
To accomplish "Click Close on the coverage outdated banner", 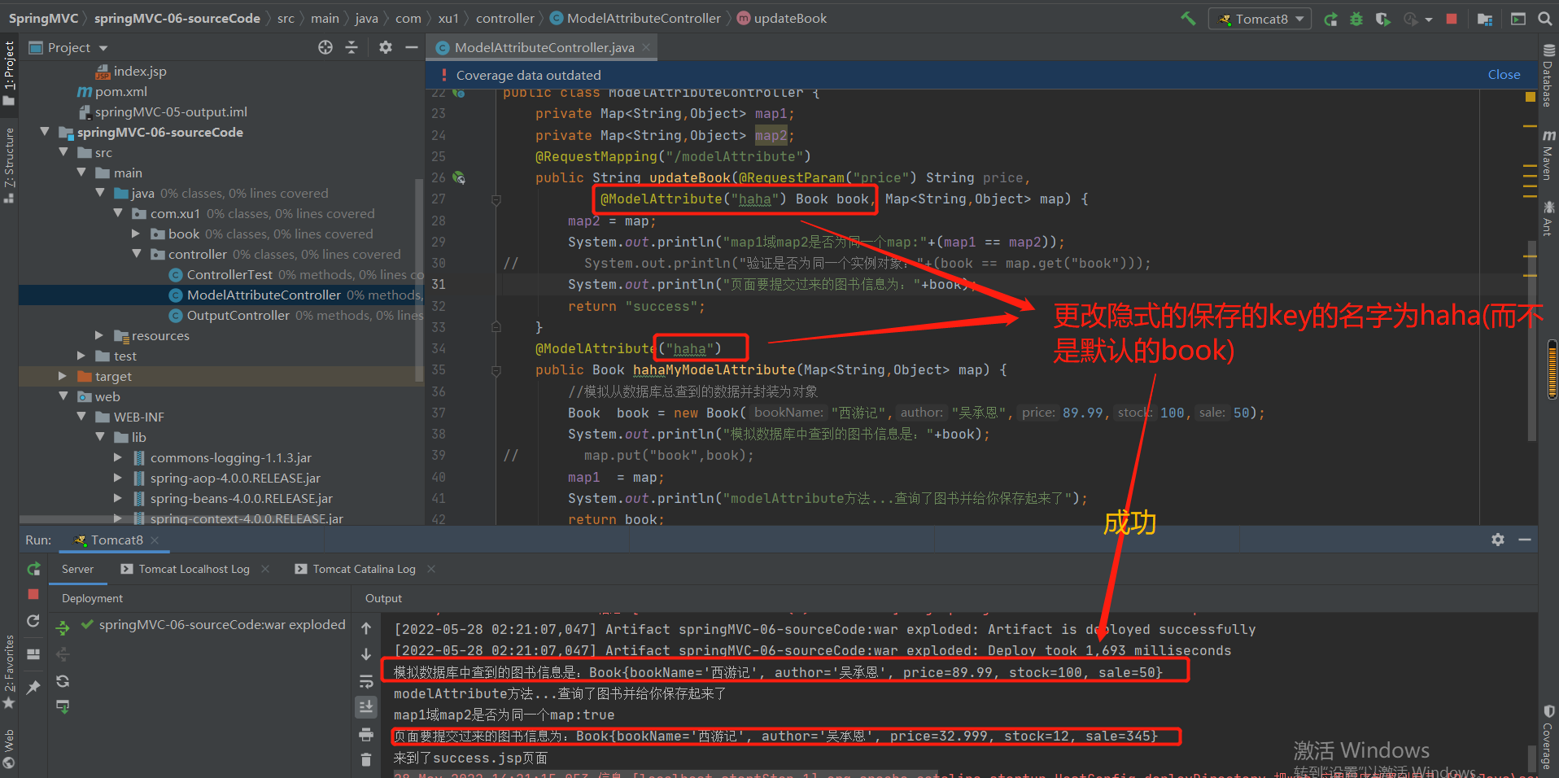I will pos(1504,75).
